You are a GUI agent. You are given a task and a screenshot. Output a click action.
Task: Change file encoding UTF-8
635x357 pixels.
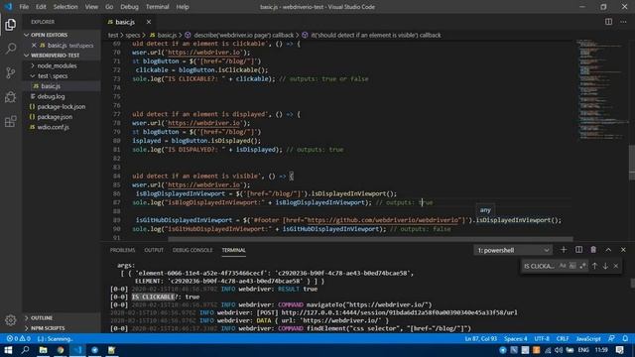coord(542,338)
